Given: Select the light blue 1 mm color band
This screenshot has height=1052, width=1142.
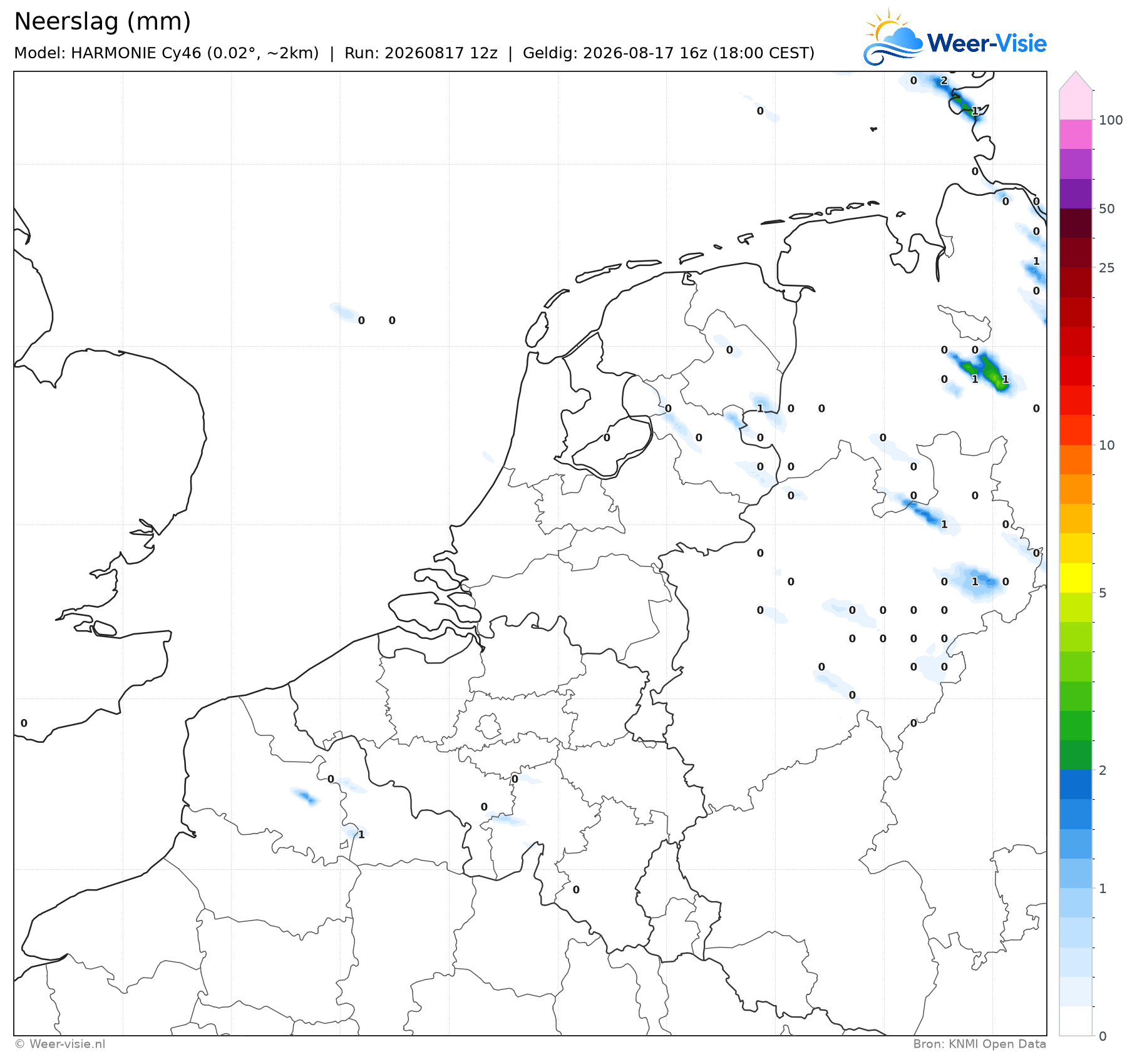Looking at the screenshot, I should [x=1076, y=874].
